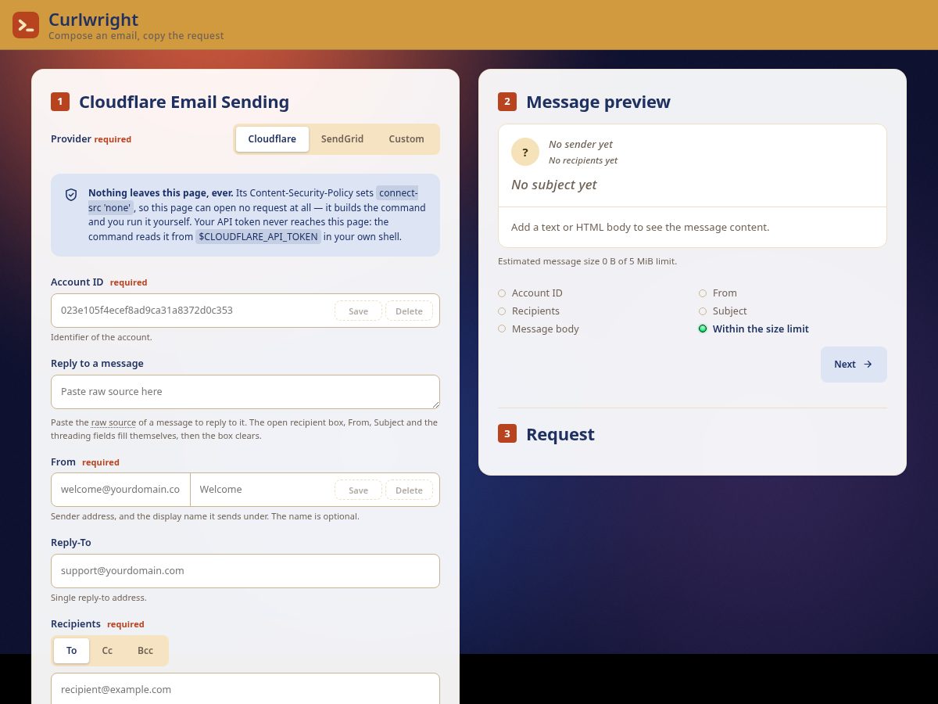Viewport: 938px width, 704px height.
Task: Click the From display name field
Action: 263,490
